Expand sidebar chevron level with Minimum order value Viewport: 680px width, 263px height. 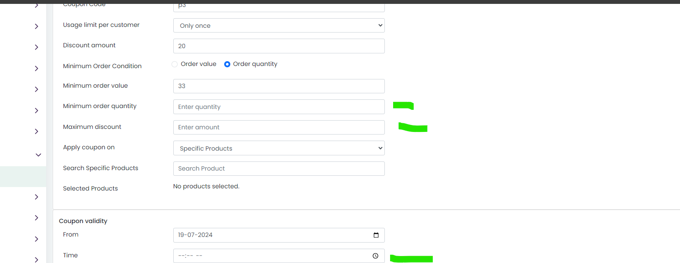pyautogui.click(x=37, y=89)
